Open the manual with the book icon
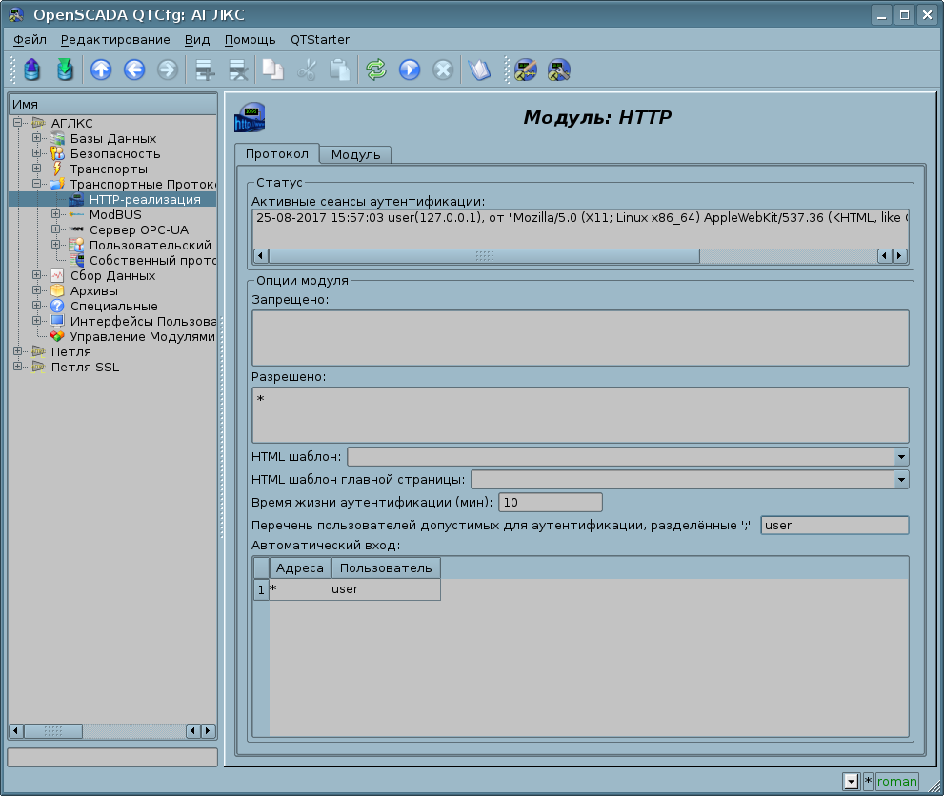Viewport: 944px width, 796px height. (x=479, y=70)
